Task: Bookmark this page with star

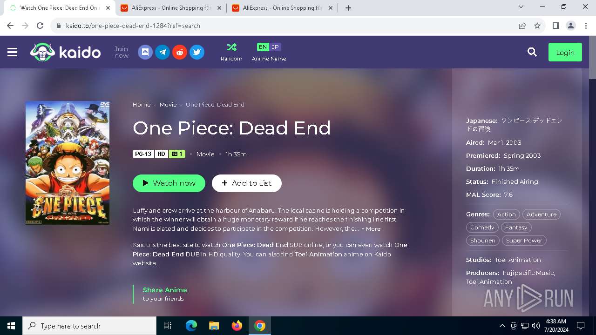Action: 537,26
